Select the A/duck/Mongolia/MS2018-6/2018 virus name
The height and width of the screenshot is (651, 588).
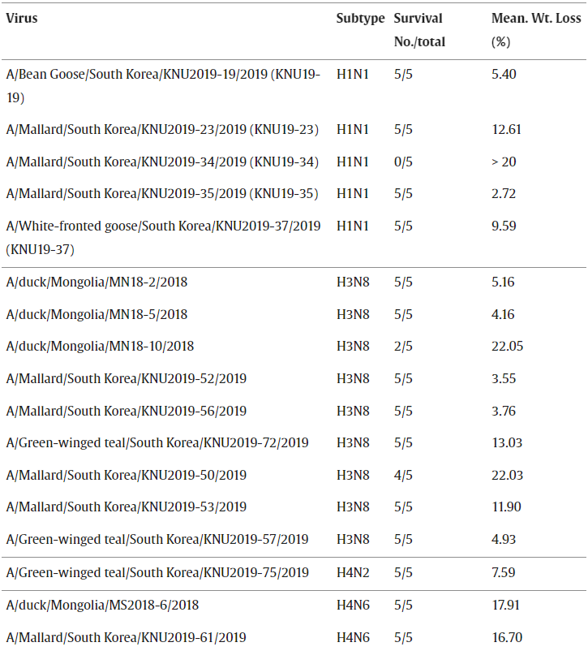click(x=102, y=605)
